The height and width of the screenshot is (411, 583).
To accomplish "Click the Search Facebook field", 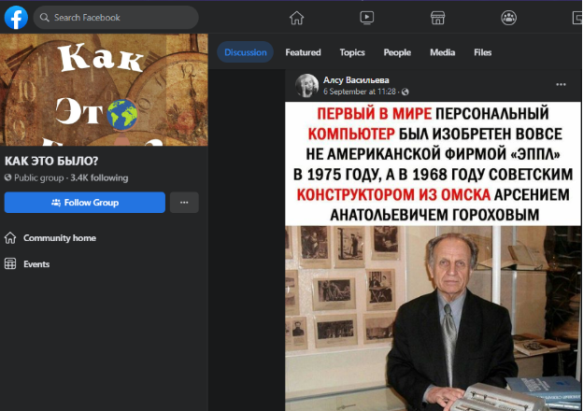I will point(116,18).
